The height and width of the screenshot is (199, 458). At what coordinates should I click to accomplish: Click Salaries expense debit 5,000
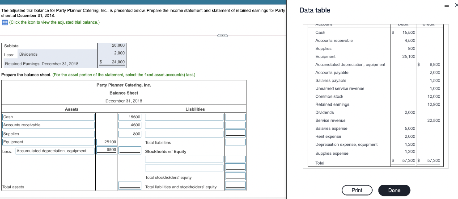click(410, 129)
